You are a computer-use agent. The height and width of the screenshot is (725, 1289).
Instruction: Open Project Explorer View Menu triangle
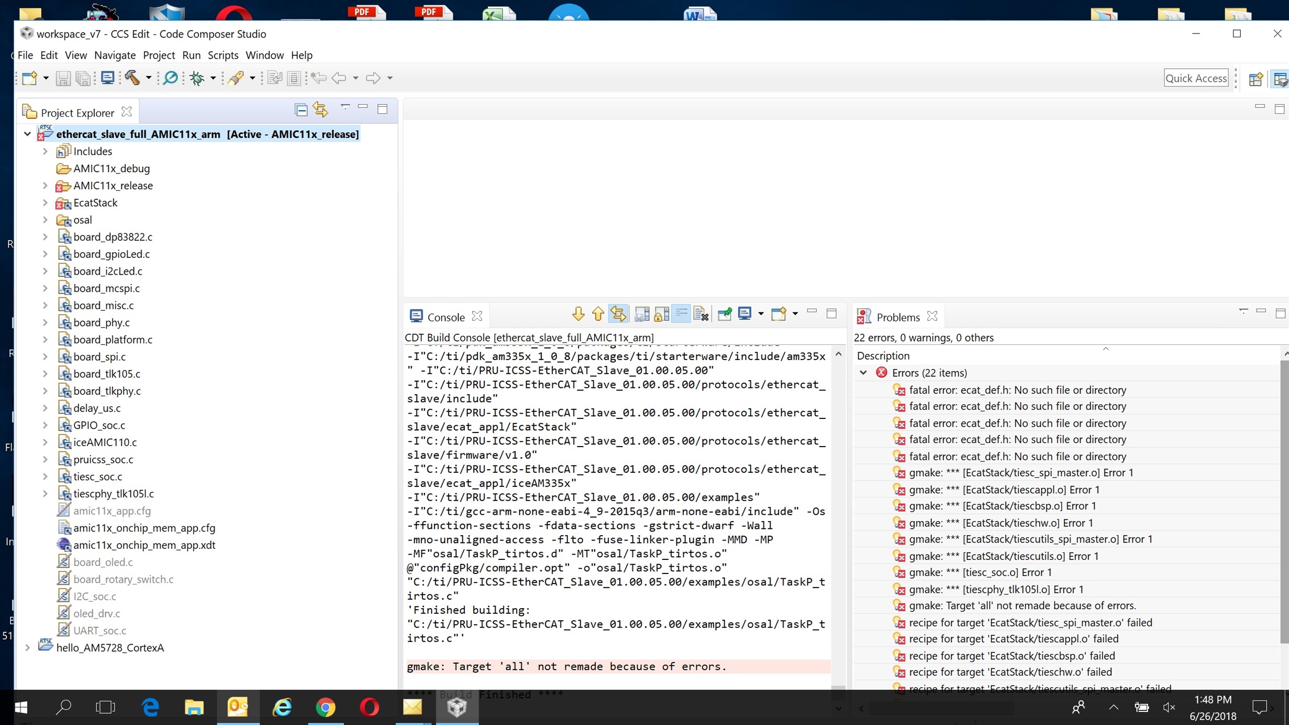pyautogui.click(x=345, y=107)
